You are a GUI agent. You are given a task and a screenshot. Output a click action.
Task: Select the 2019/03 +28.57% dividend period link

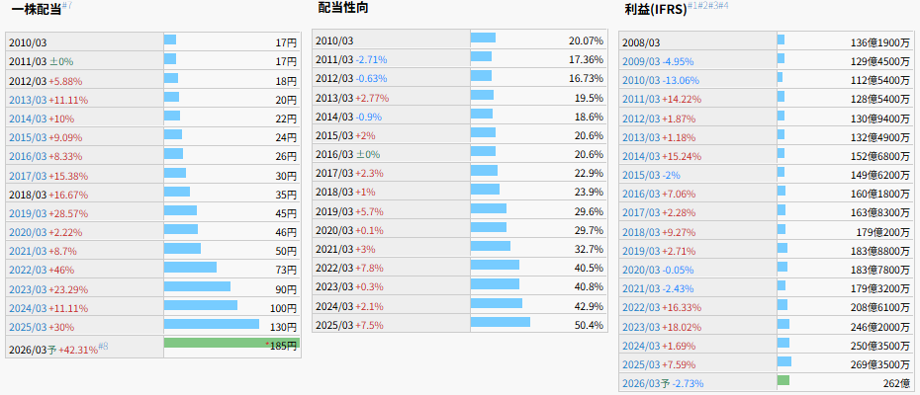pyautogui.click(x=47, y=212)
